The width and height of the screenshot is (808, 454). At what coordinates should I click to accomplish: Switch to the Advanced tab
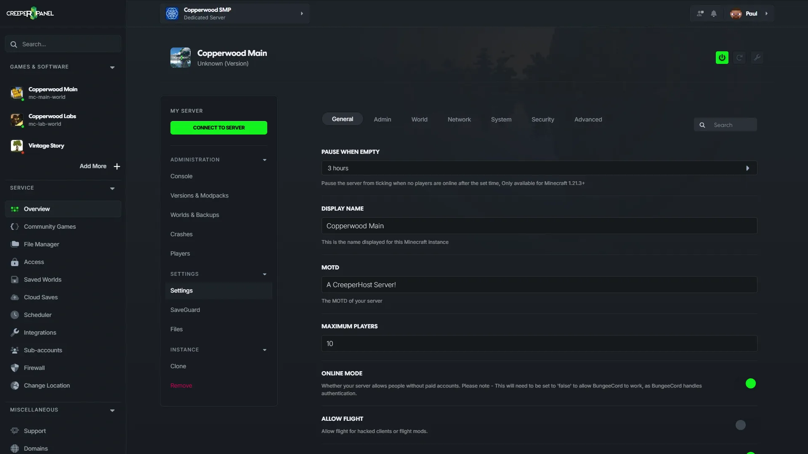pyautogui.click(x=588, y=119)
